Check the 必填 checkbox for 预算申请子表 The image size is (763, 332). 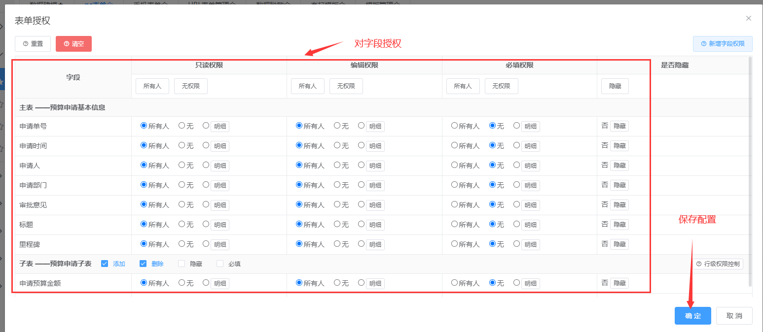(x=220, y=264)
